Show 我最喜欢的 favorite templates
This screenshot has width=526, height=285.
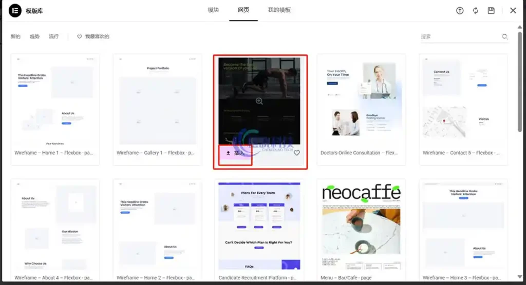[x=93, y=37]
